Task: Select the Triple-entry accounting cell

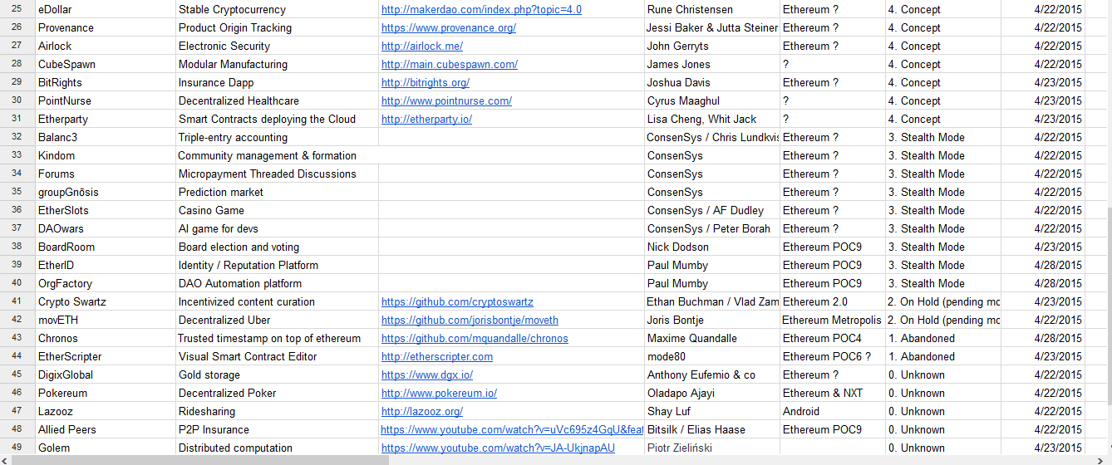Action: coord(277,138)
